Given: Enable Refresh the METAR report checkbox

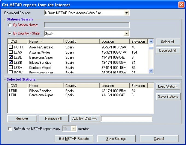Looking at the screenshot, I should coord(10,129).
